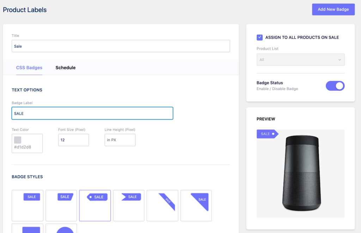Click the Badge Label text field
This screenshot has width=361, height=233.
92,113
